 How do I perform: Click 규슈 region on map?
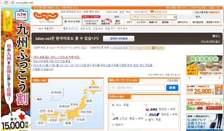point(40,123)
